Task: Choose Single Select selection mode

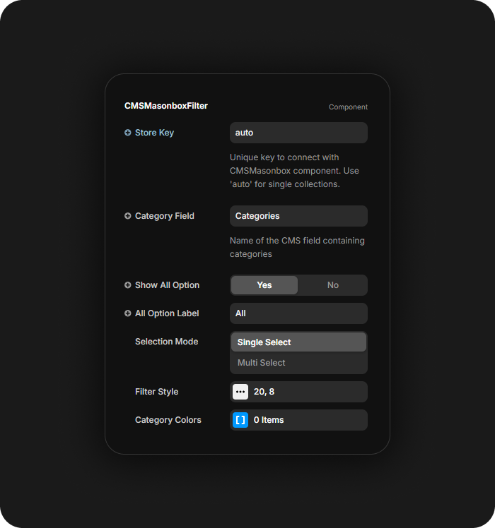Action: click(298, 342)
